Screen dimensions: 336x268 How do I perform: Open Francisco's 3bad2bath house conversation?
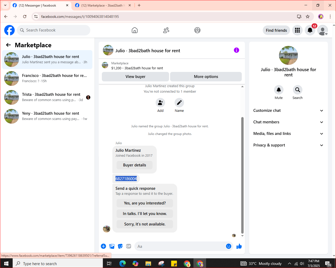pyautogui.click(x=47, y=78)
